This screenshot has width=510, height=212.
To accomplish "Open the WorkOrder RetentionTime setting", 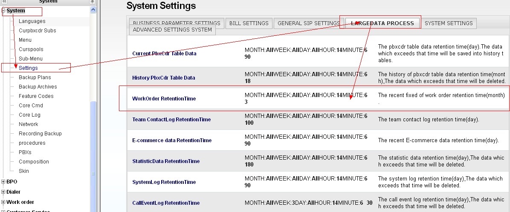I will click(164, 99).
